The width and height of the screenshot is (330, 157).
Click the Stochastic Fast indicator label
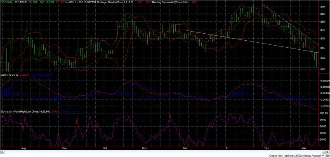[25, 112]
